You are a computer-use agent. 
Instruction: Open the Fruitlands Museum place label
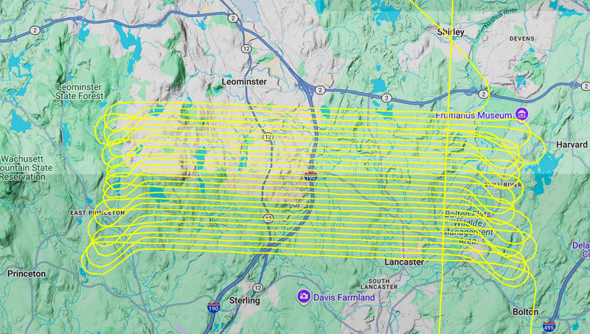pyautogui.click(x=473, y=115)
